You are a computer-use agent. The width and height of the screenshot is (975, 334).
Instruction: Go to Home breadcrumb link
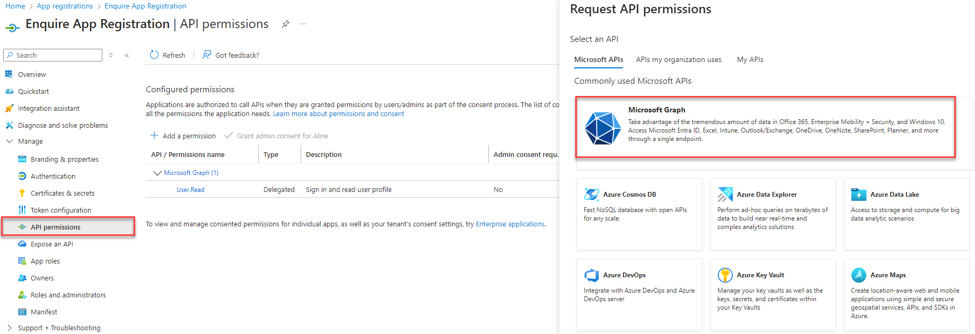pos(15,6)
